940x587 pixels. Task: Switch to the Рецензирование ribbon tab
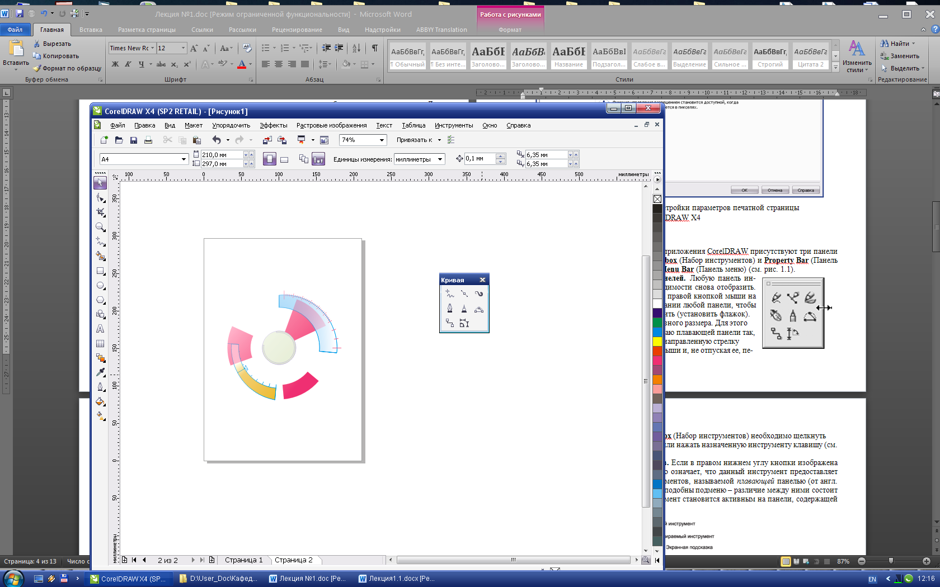pos(297,30)
